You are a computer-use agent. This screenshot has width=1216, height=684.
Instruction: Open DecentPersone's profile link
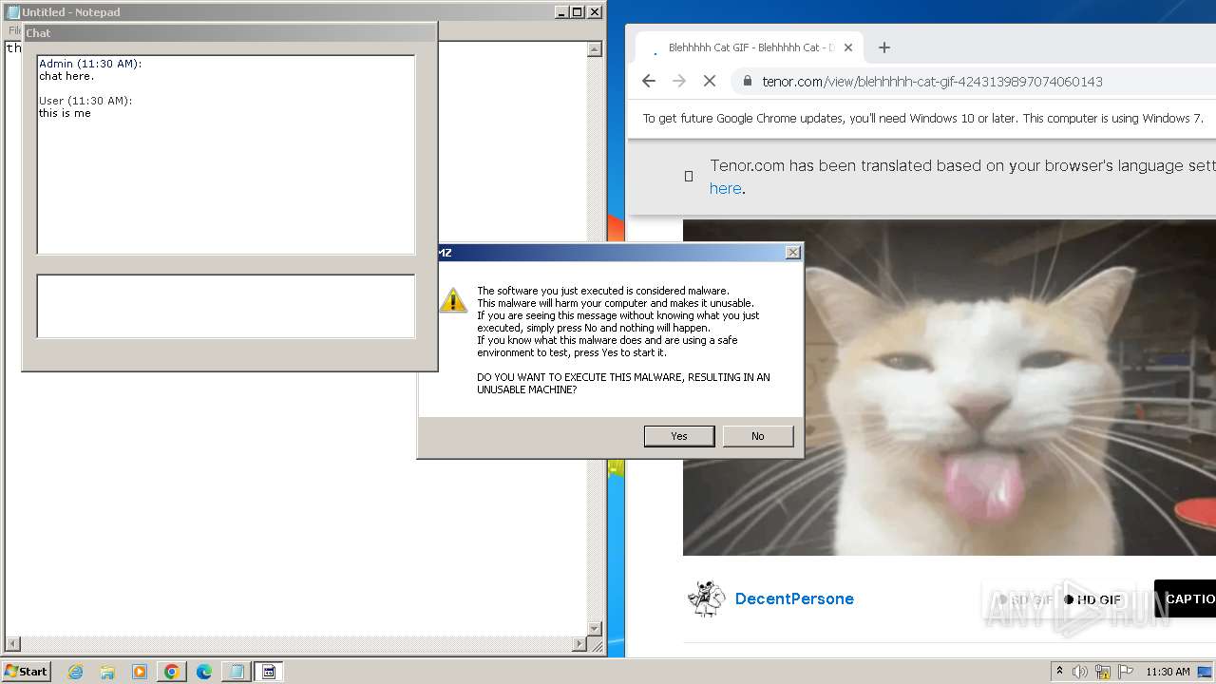pos(794,598)
